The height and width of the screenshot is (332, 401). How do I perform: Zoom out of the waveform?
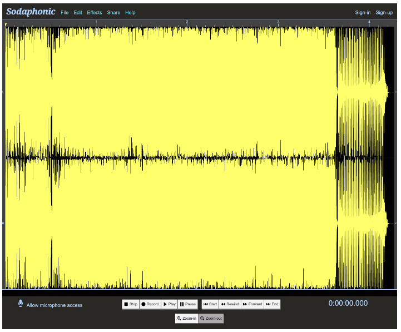(211, 319)
